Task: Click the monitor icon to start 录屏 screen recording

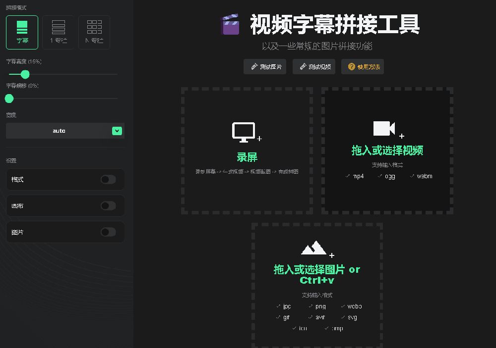Action: 244,131
